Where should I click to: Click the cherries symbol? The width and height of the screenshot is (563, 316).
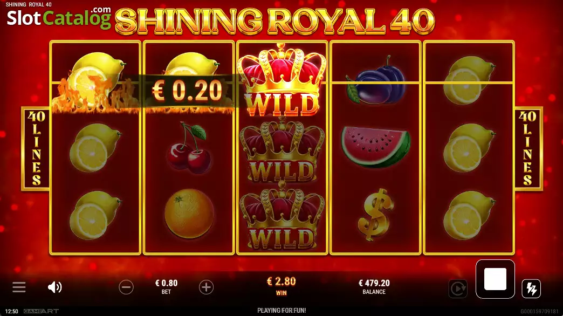pyautogui.click(x=188, y=148)
